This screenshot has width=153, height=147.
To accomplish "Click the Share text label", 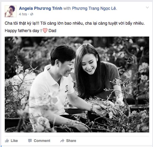I will coord(71,141).
